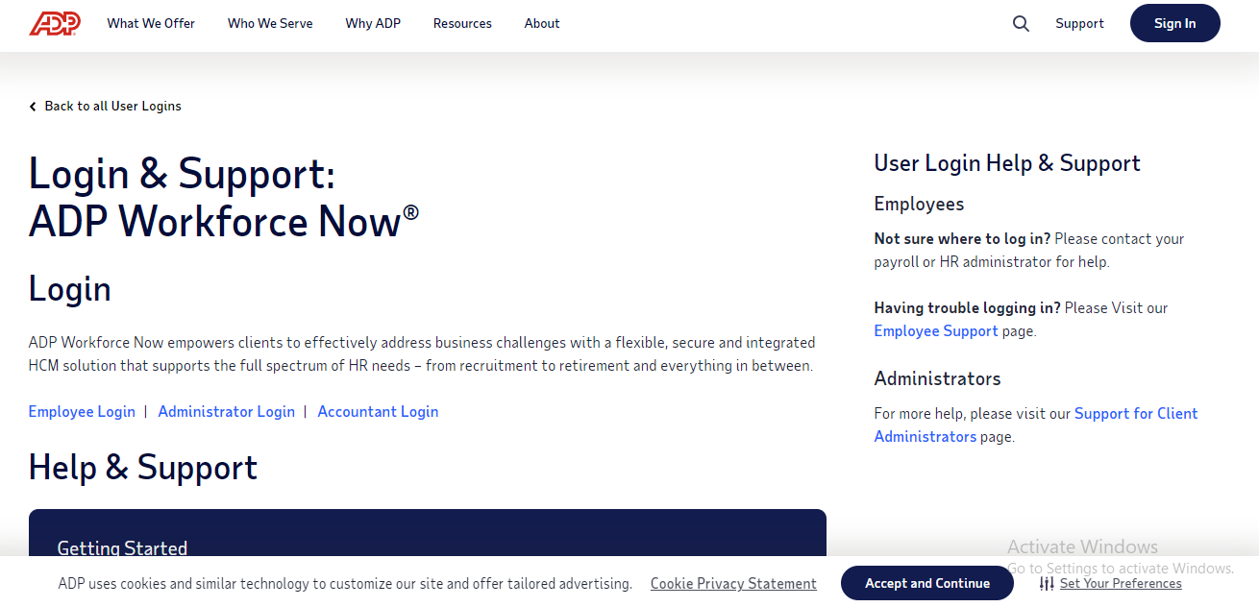Open Support for Client Administrators link
This screenshot has height=607, width=1259.
coord(1036,425)
